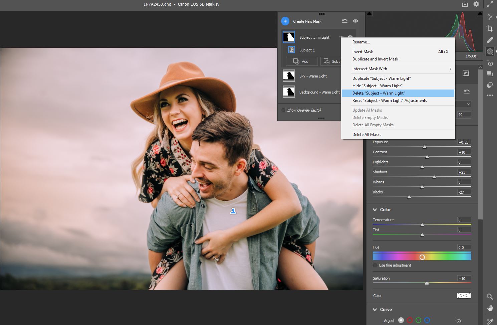Click the blue Create New Mask plus
497x325 pixels.
point(285,21)
